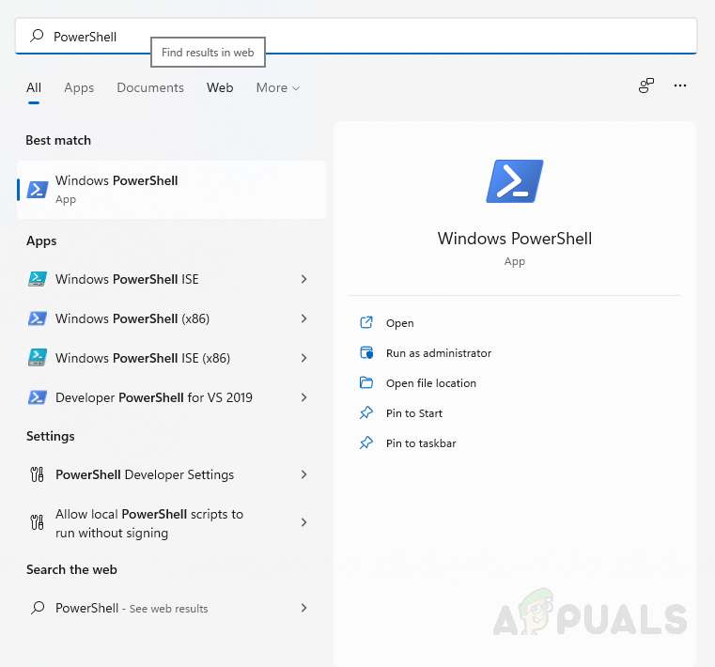Click the Windows PowerShell title in details pane
The height and width of the screenshot is (667, 715).
coord(515,239)
